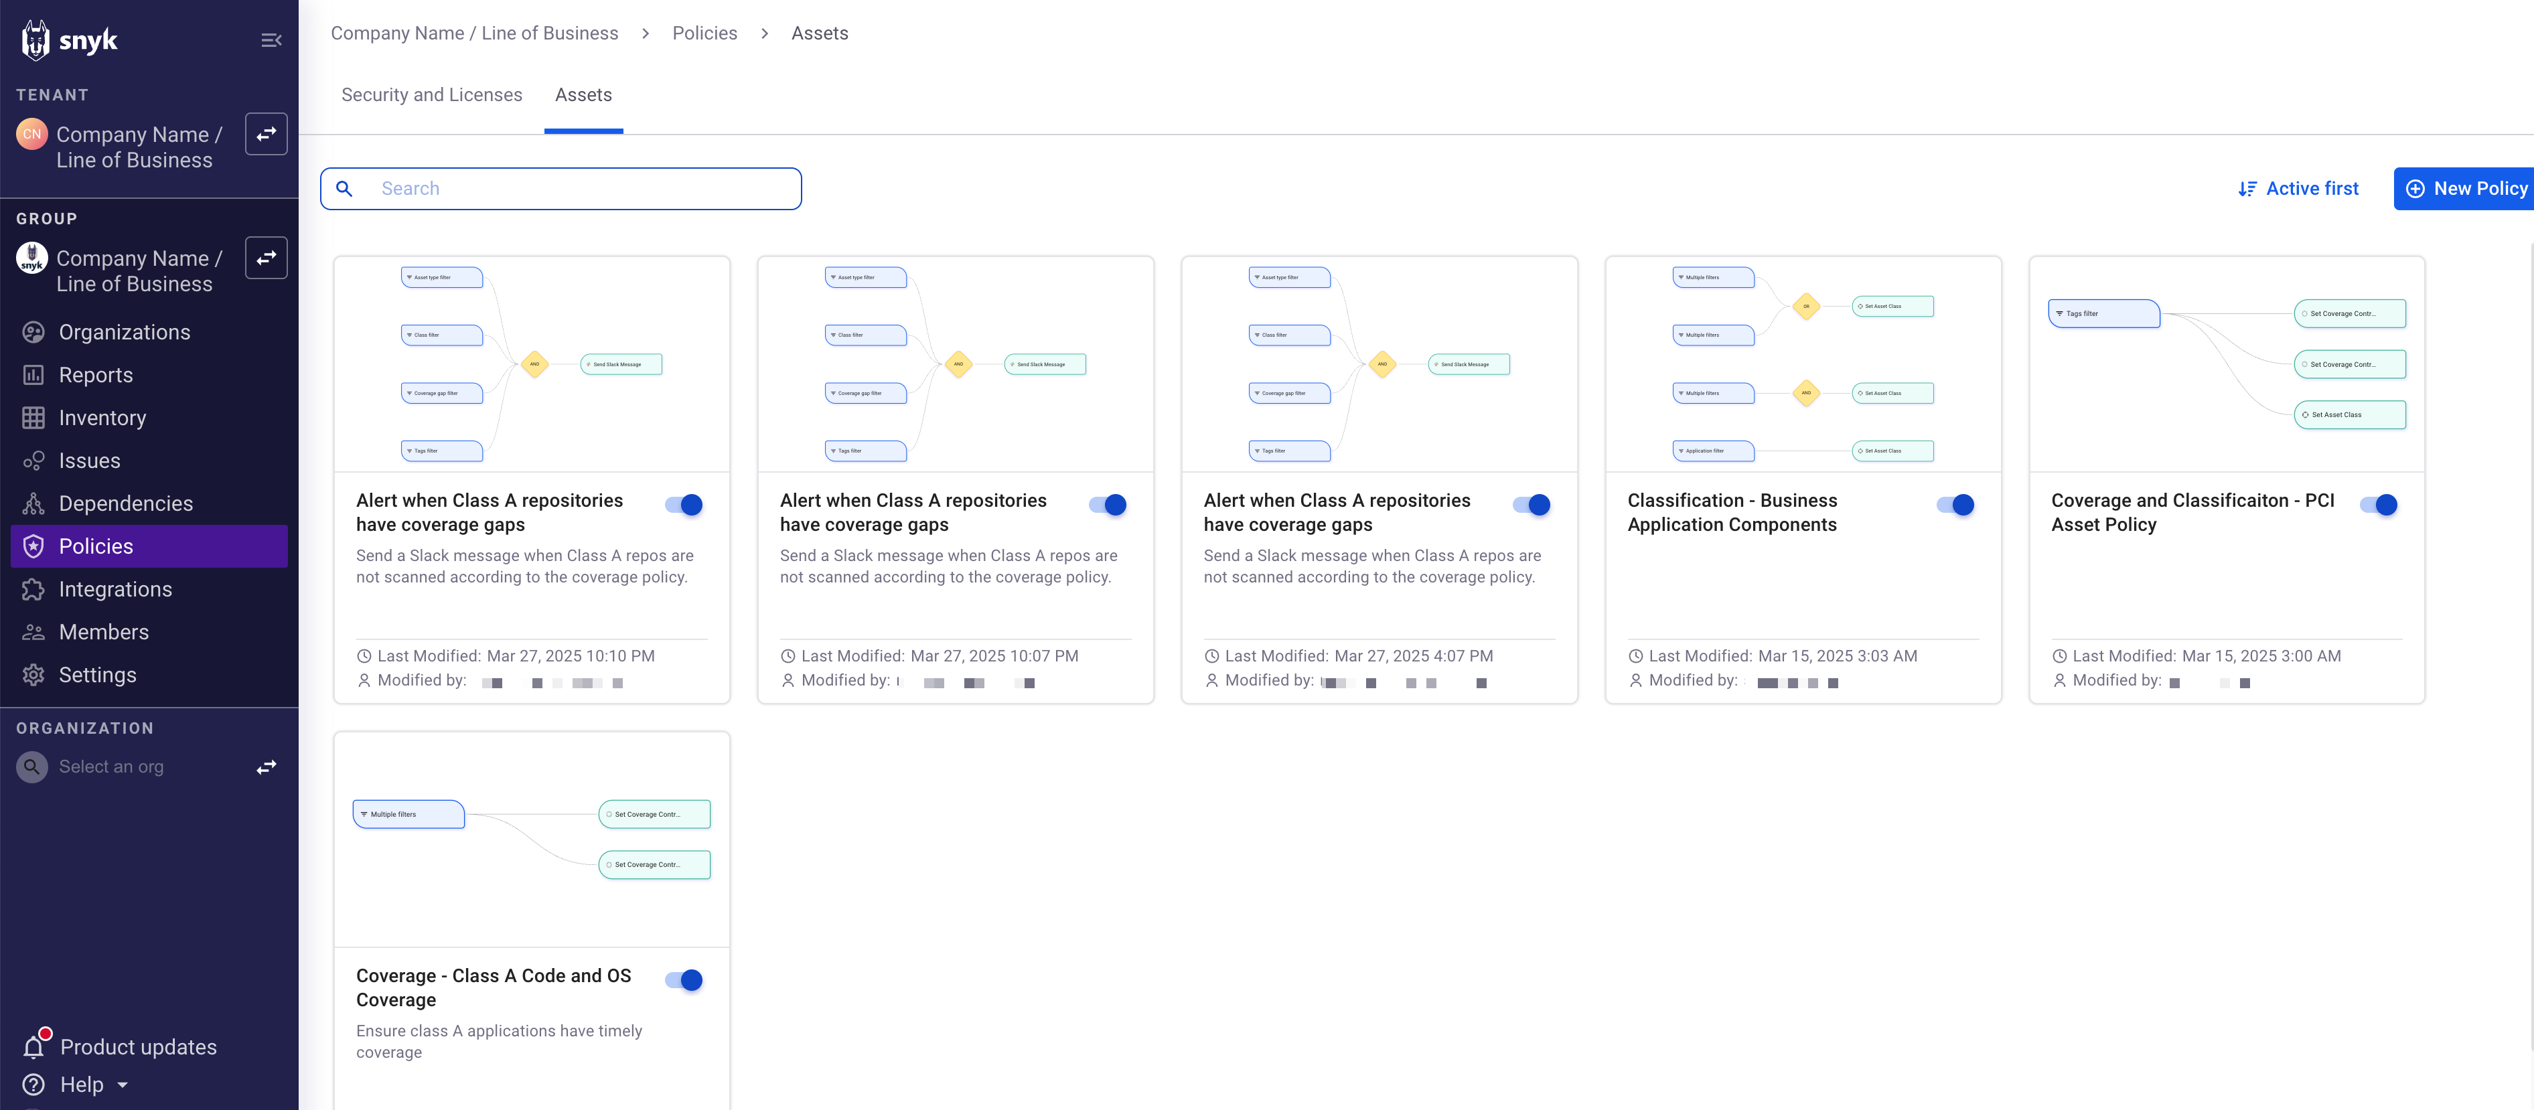Collapse the sidebar with the menu icon

pyautogui.click(x=271, y=40)
